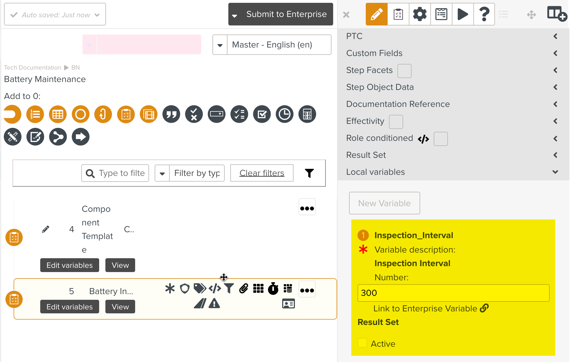Add a clock timer step icon
570x362 pixels.
tap(284, 114)
